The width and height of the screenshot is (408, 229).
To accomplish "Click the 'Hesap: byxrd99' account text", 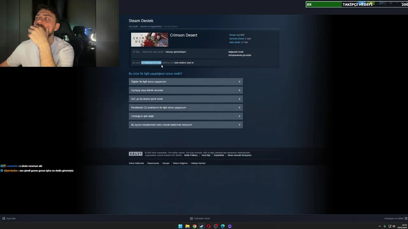I will [x=237, y=35].
